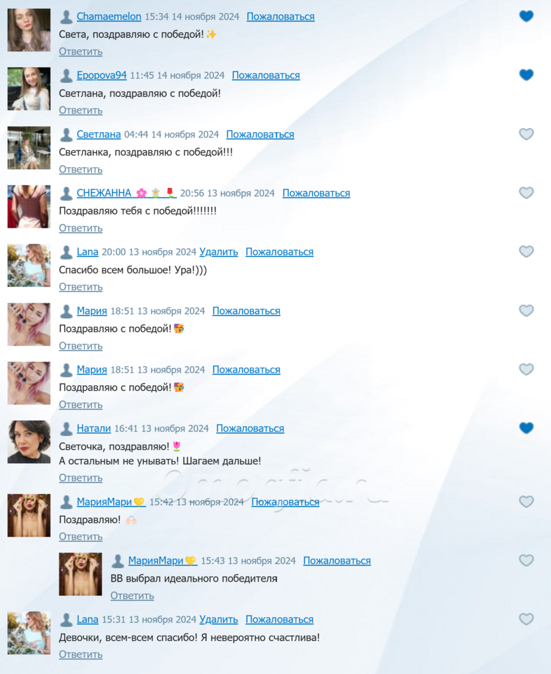Image resolution: width=551 pixels, height=674 pixels.
Task: Like the reply "ВВ выбрал идеального победителя"
Action: coord(526,560)
